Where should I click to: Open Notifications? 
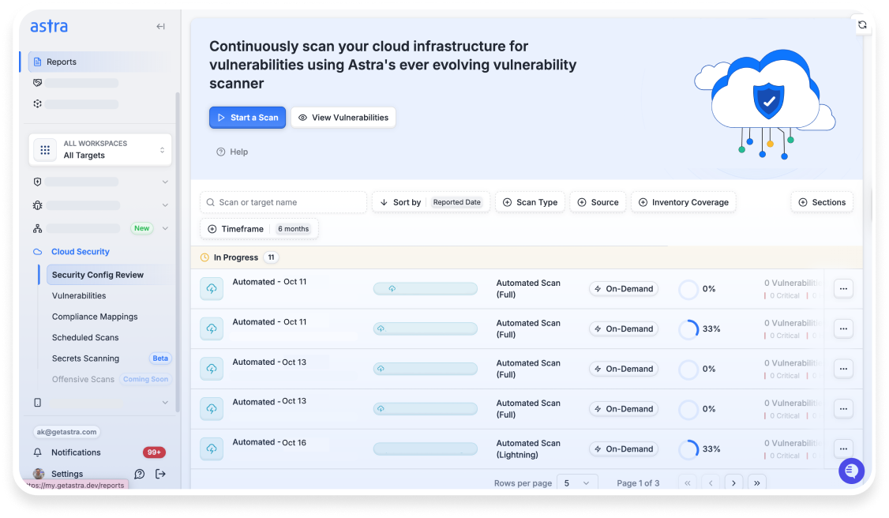coord(76,452)
